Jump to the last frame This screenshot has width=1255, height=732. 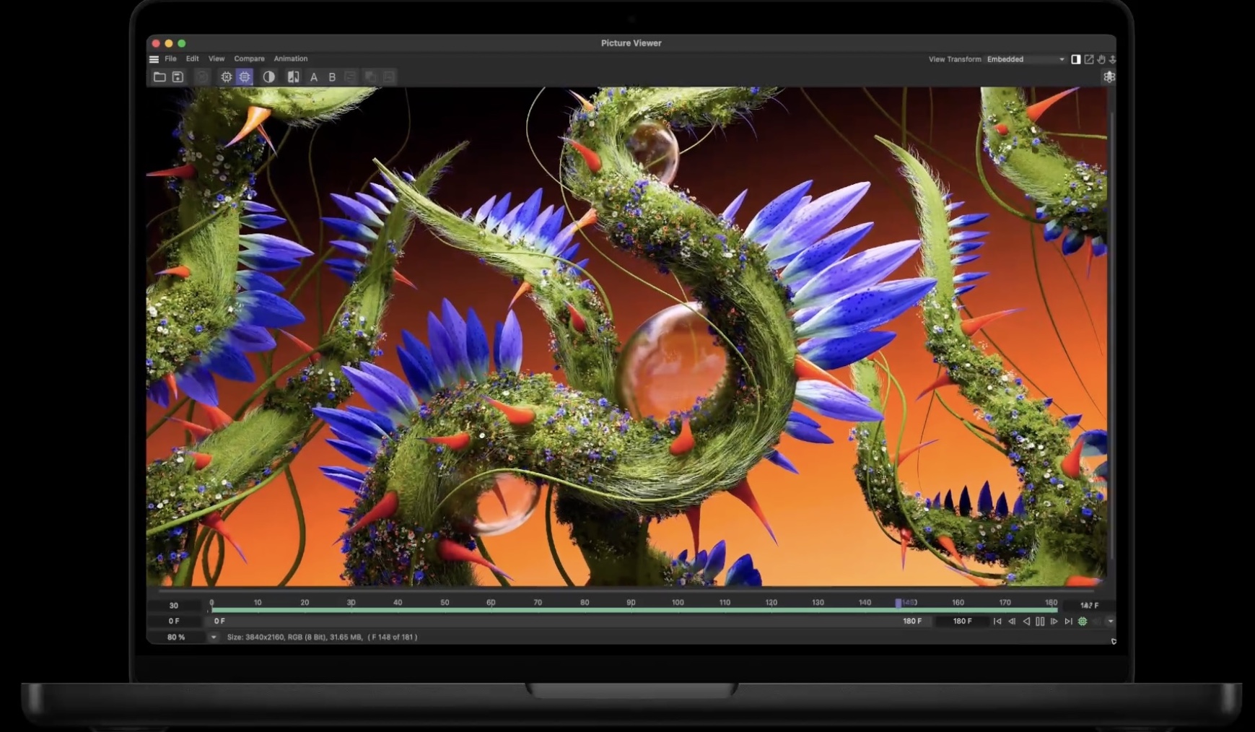coord(1068,621)
